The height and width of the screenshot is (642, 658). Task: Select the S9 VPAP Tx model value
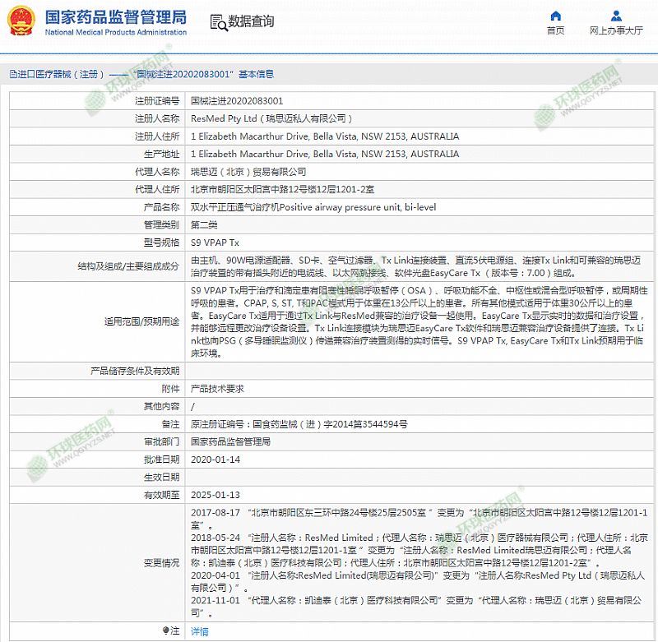pyautogui.click(x=215, y=242)
